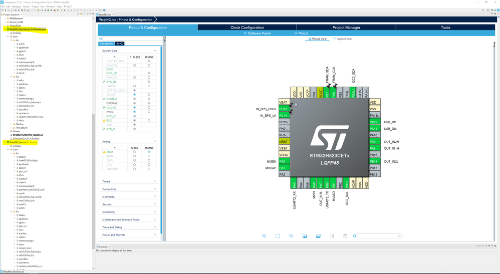Viewport: 500px width, 274px height.
Task: Open the Software Packs dropdown
Action: pos(257,33)
